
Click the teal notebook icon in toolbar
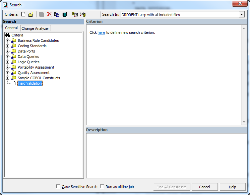pyautogui.click(x=64, y=14)
